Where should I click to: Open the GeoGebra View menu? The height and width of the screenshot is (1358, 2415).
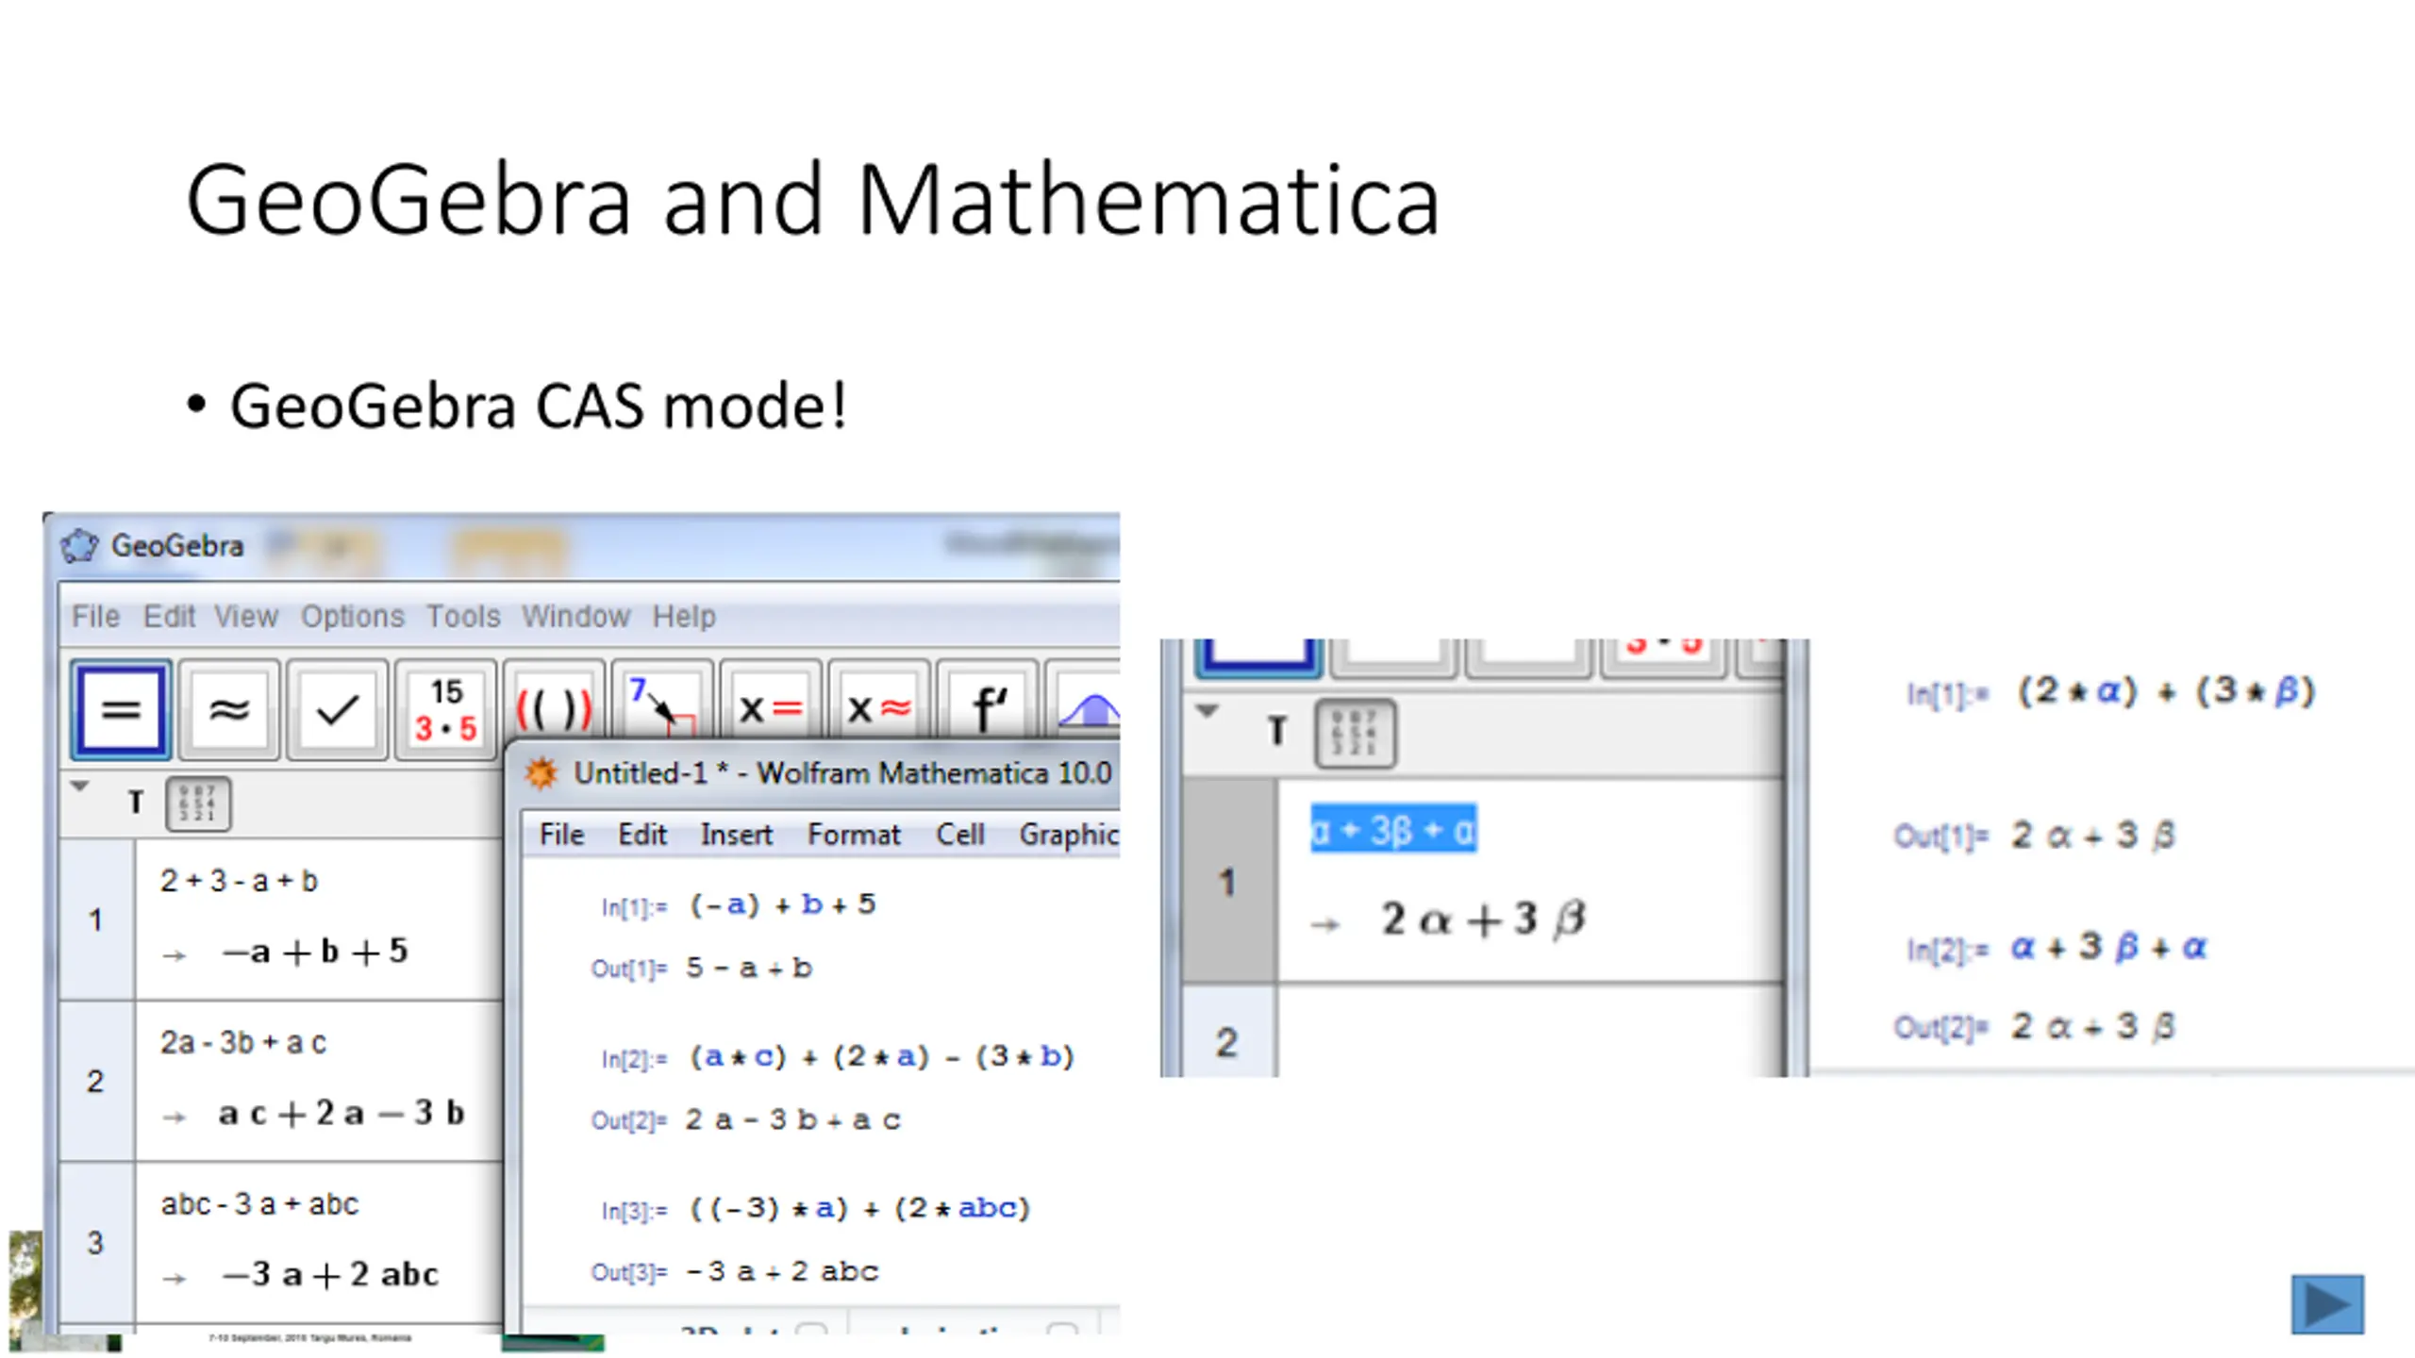tap(245, 616)
